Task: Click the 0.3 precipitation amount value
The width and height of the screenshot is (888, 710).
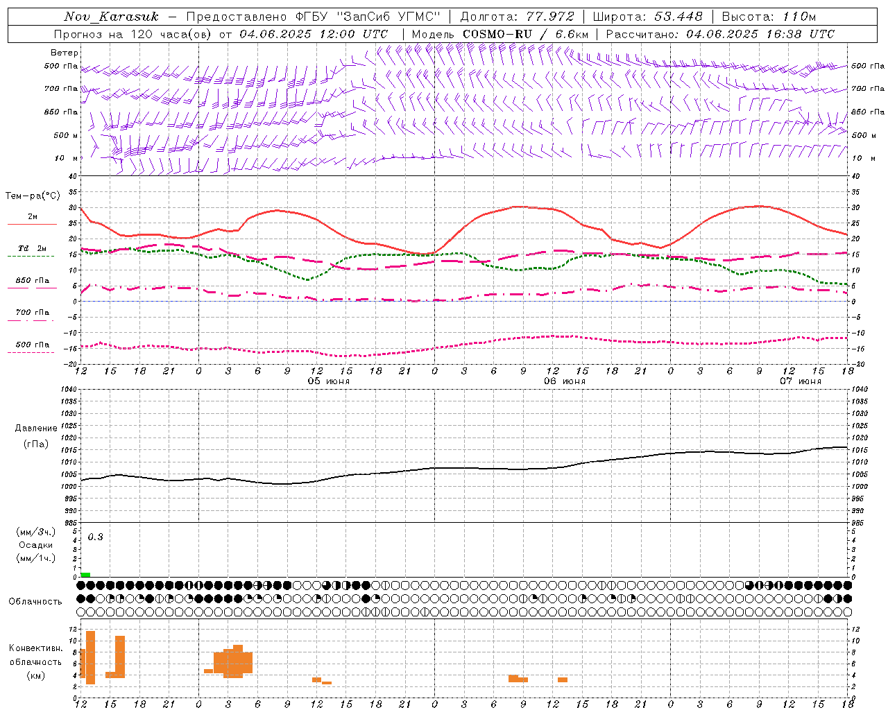Action: 96,537
